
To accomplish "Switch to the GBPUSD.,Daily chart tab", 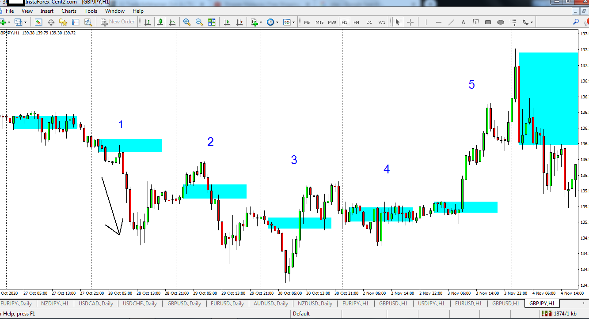I will 184,304.
